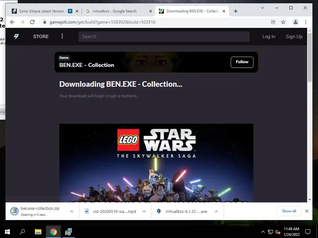Open the network status tray icon
The image size is (318, 238).
(x=270, y=232)
